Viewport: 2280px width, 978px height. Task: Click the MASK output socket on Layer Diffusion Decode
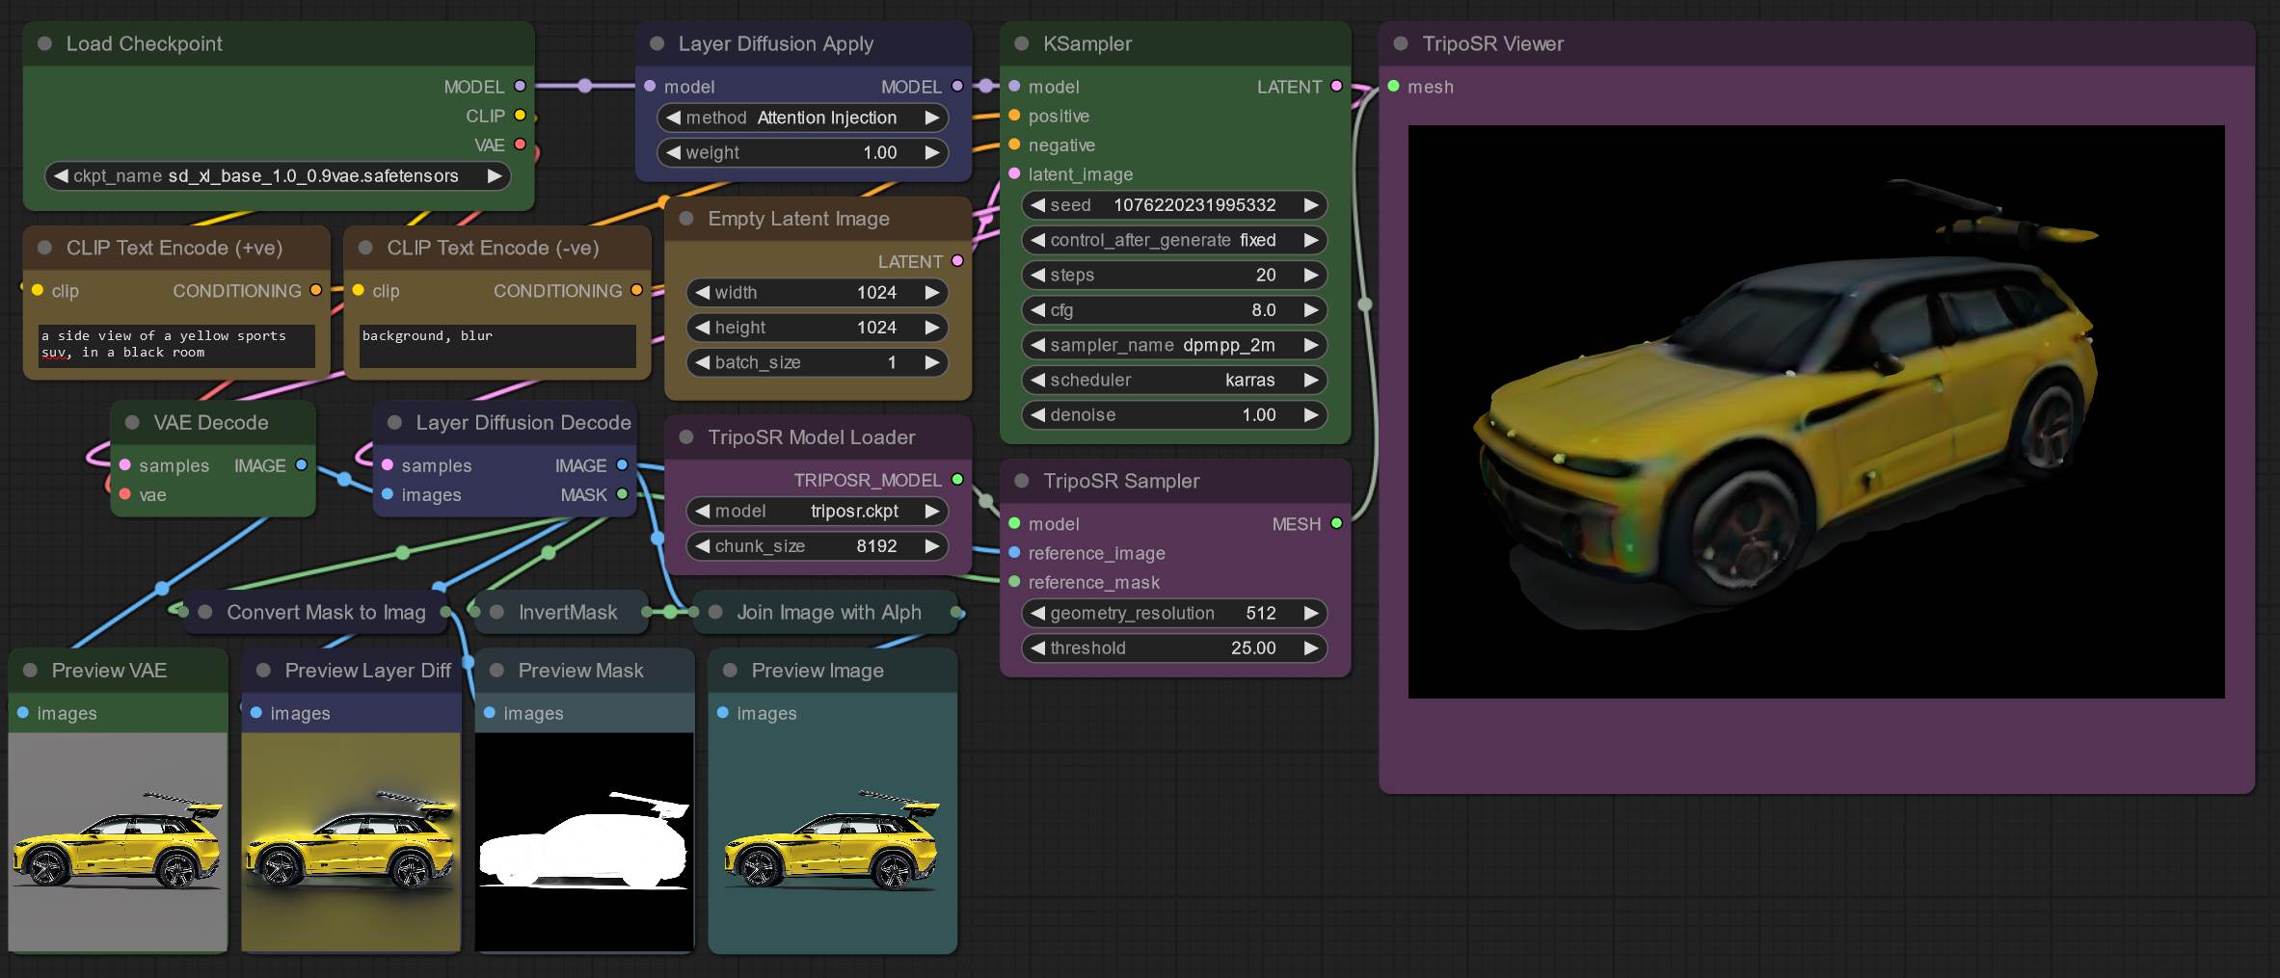(622, 494)
